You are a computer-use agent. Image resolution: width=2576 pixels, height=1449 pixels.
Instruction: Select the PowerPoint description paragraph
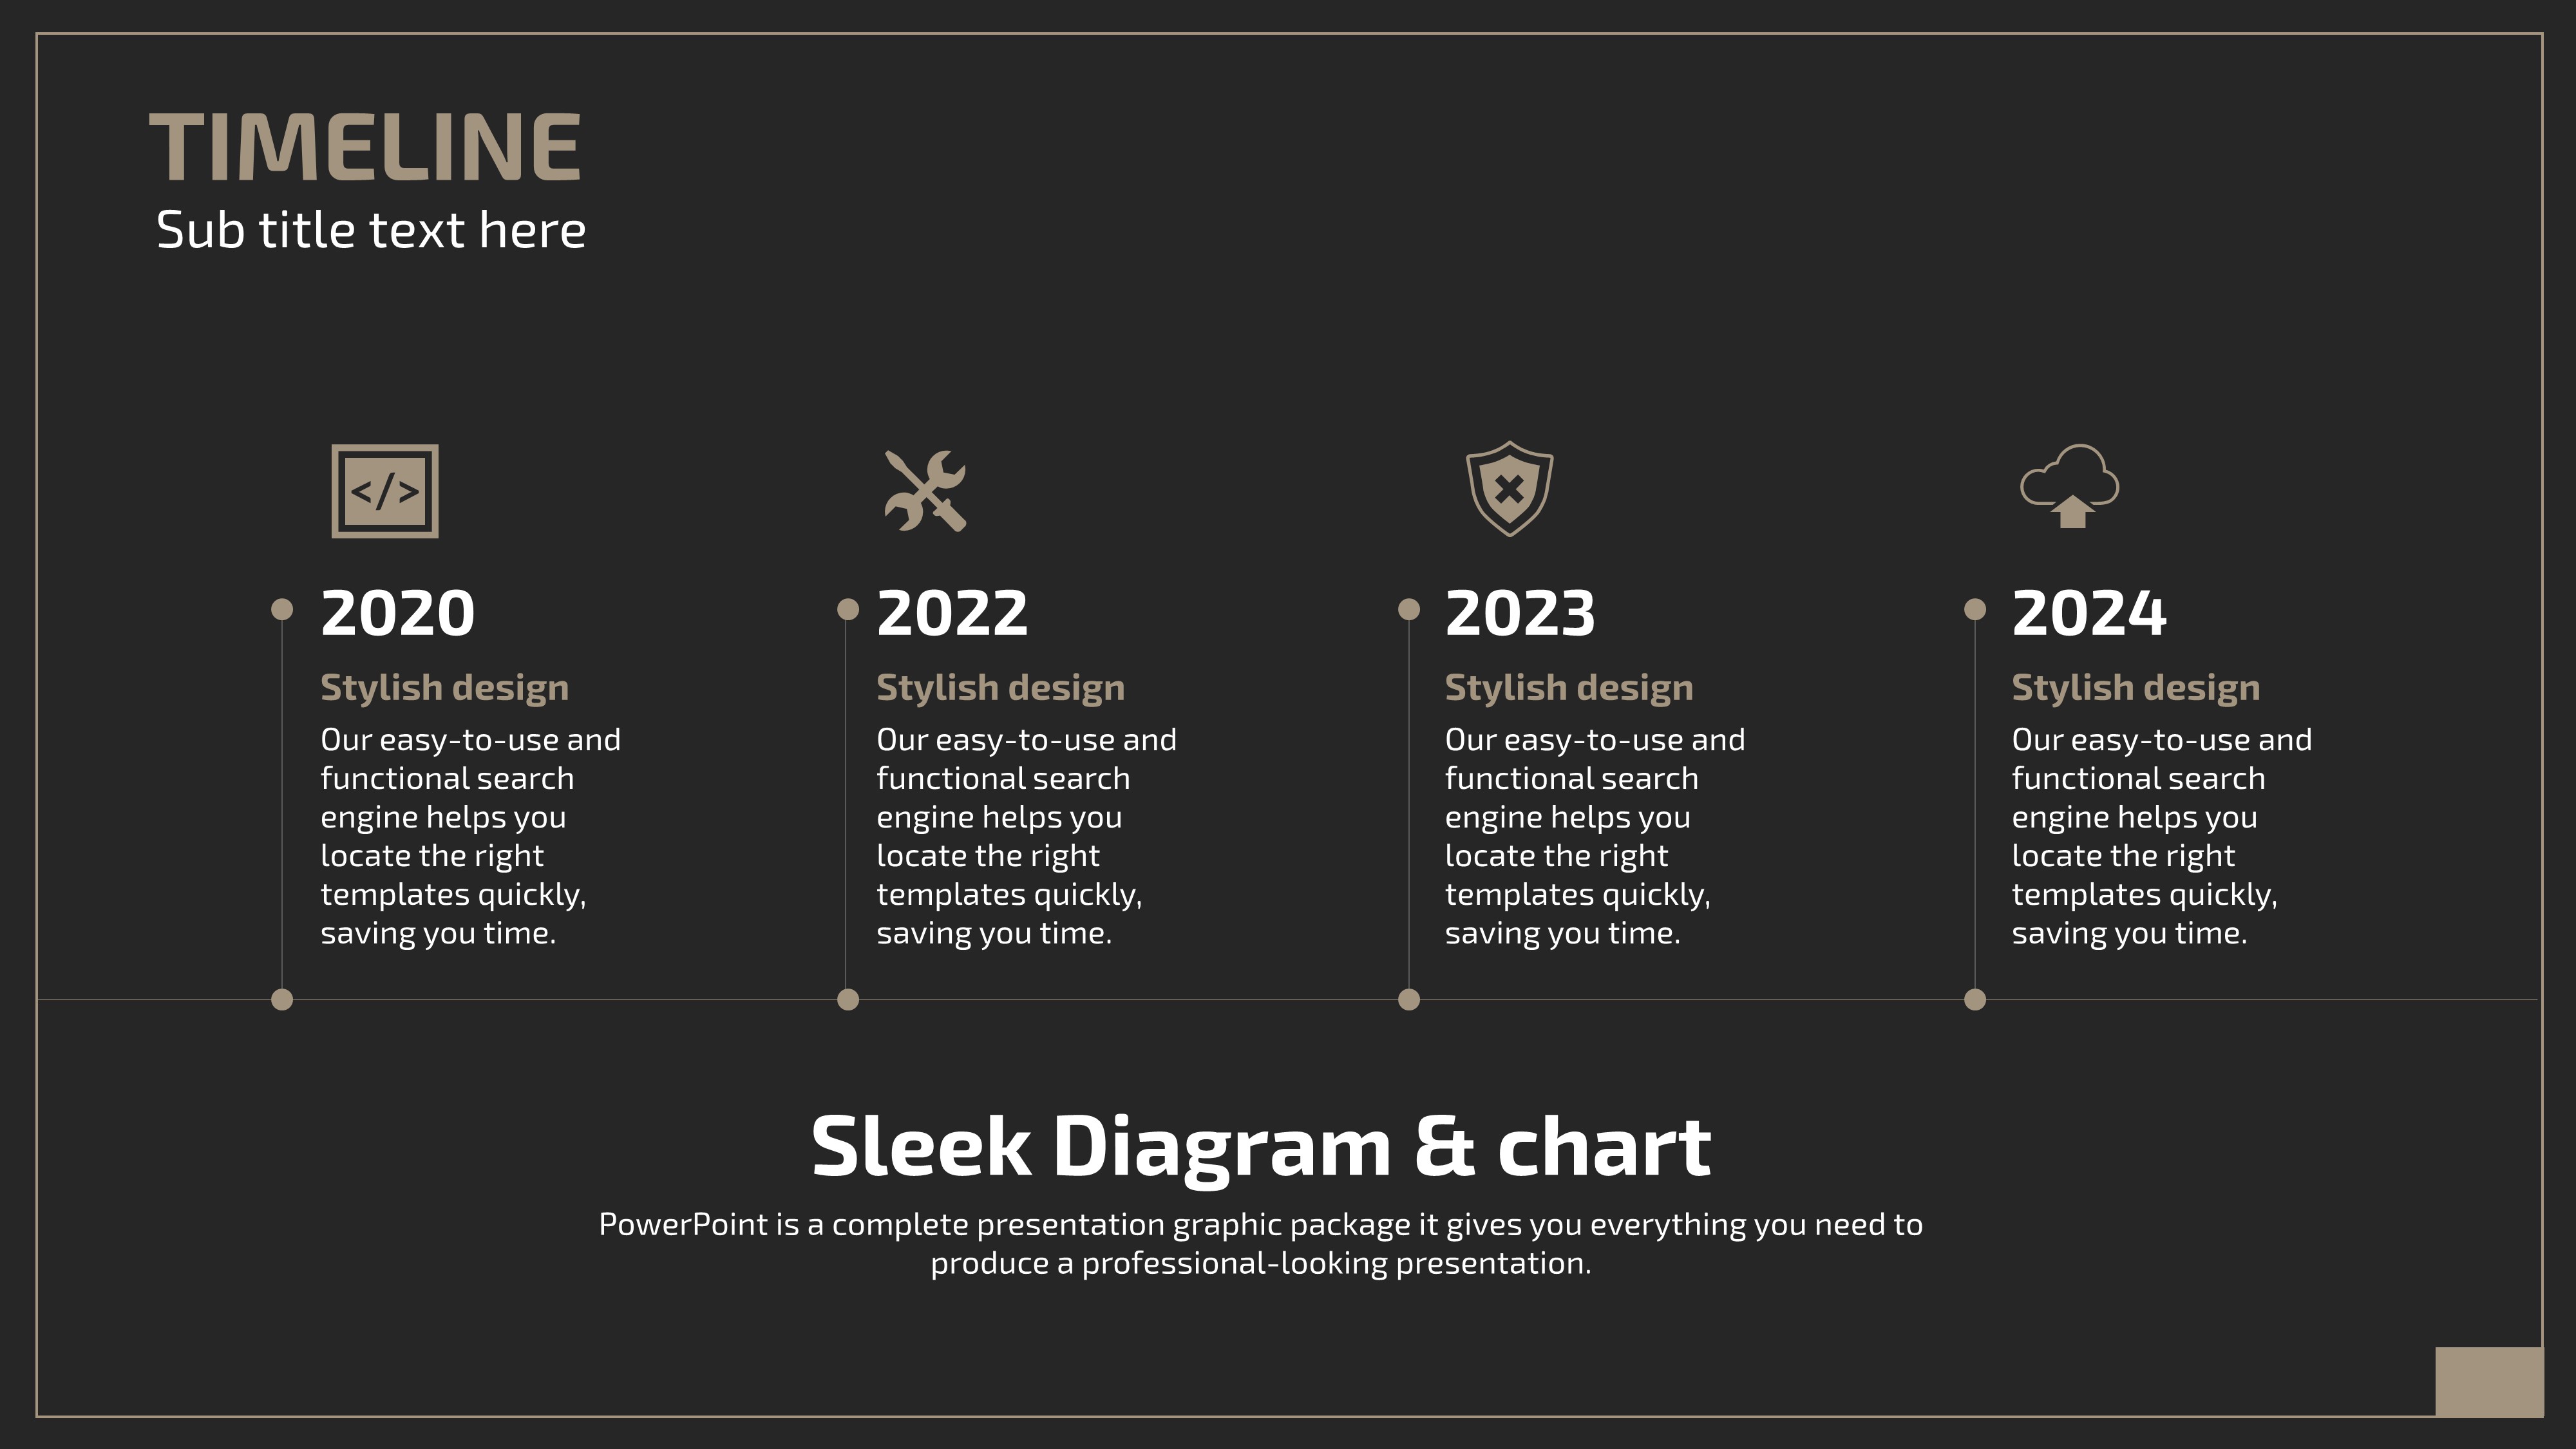click(1261, 1243)
